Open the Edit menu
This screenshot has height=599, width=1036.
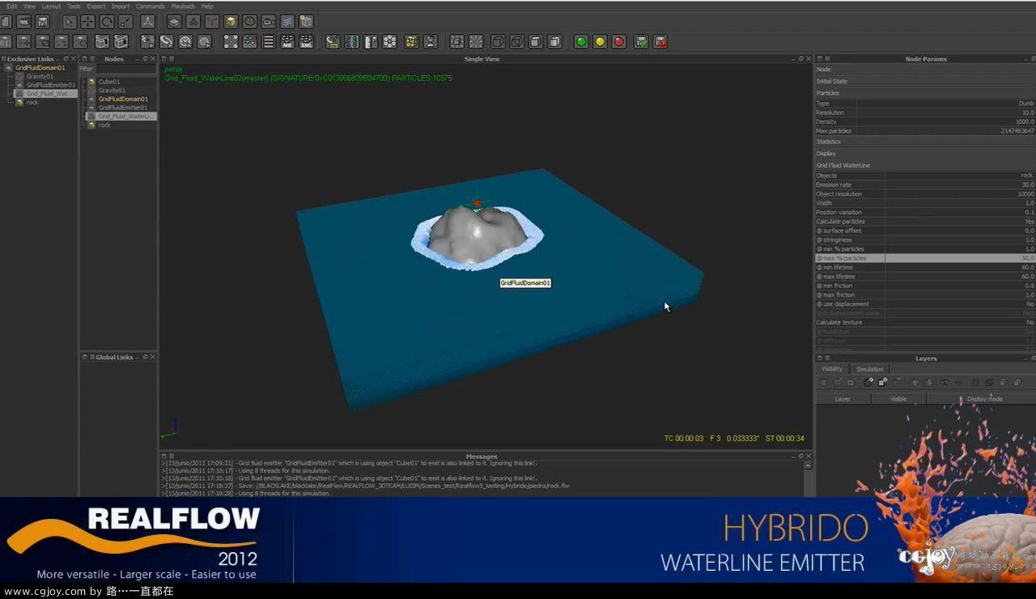(11, 6)
